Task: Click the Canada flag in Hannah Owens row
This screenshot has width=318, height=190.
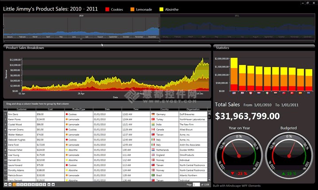Action: [x=153, y=129]
